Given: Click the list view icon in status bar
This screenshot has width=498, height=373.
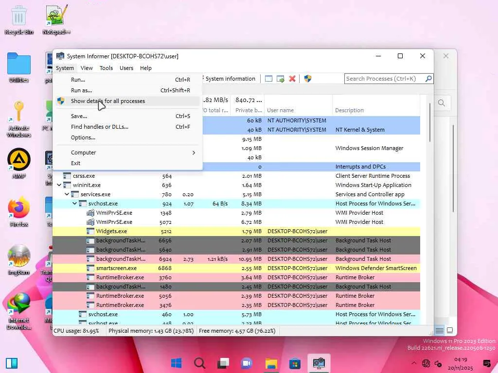Looking at the screenshot, I should coord(440,330).
